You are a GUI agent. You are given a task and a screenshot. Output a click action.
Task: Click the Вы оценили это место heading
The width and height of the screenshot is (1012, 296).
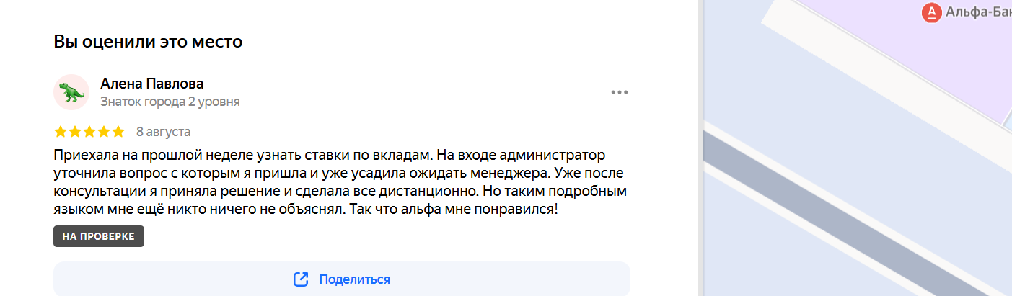coord(148,42)
